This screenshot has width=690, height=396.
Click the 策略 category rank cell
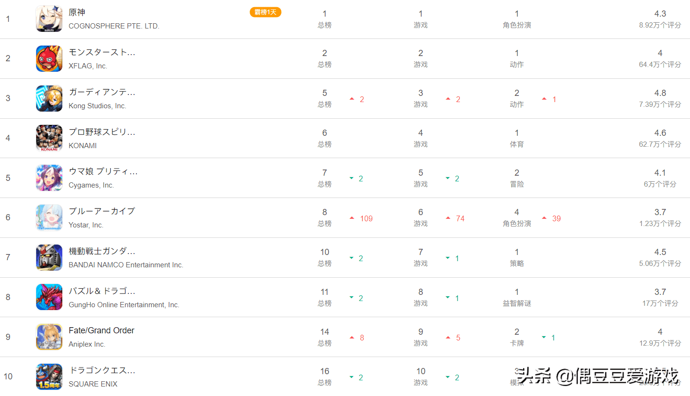pos(517,257)
